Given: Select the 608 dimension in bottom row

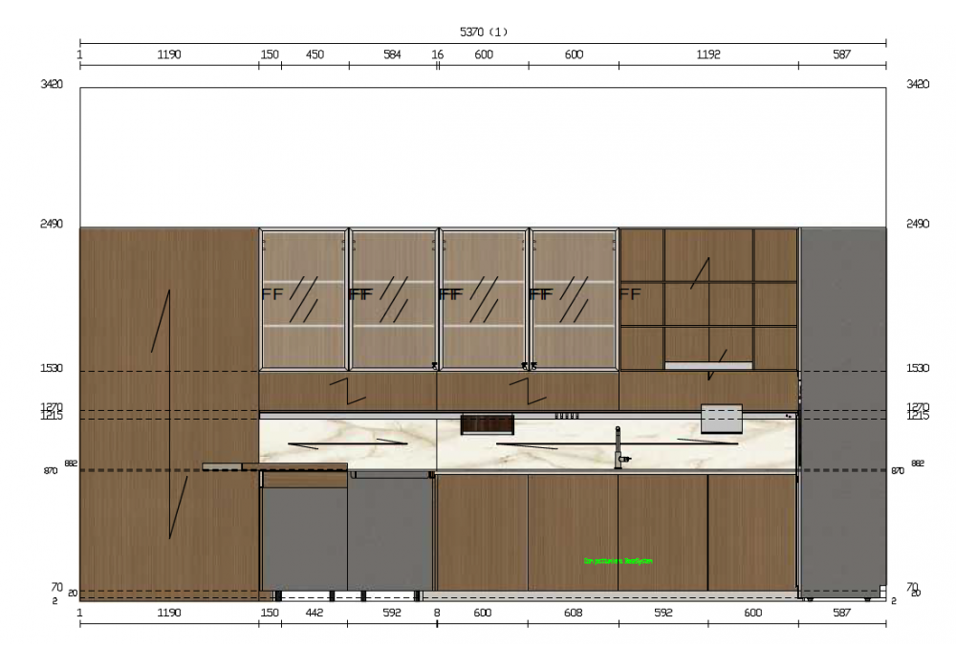Looking at the screenshot, I should 573,613.
